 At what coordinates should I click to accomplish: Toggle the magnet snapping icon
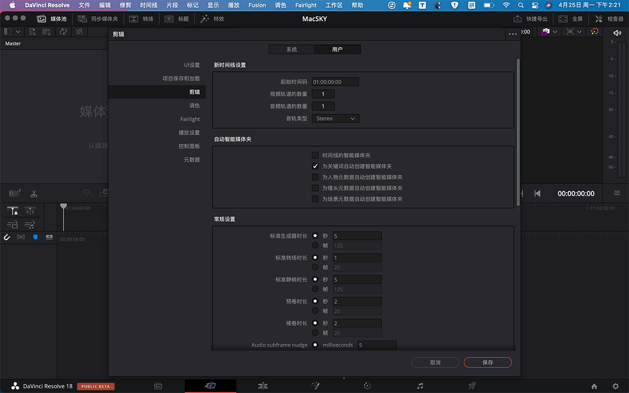point(7,237)
